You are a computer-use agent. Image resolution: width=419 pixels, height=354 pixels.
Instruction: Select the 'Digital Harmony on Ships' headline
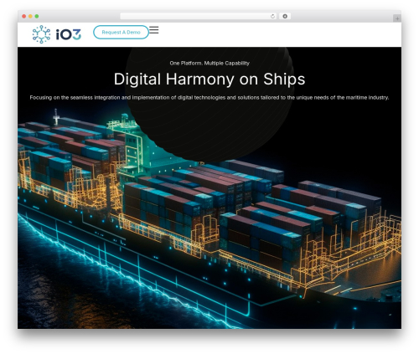(209, 79)
